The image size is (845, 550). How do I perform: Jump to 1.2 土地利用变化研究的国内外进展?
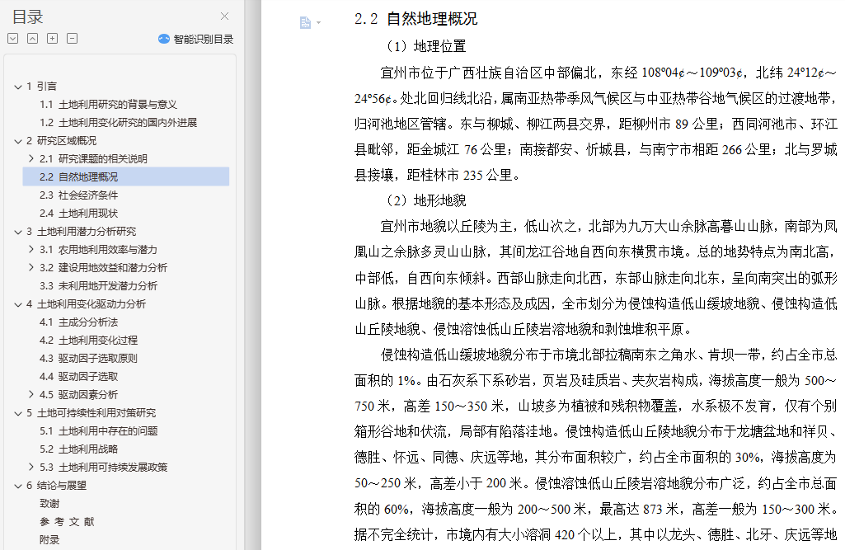pos(118,122)
